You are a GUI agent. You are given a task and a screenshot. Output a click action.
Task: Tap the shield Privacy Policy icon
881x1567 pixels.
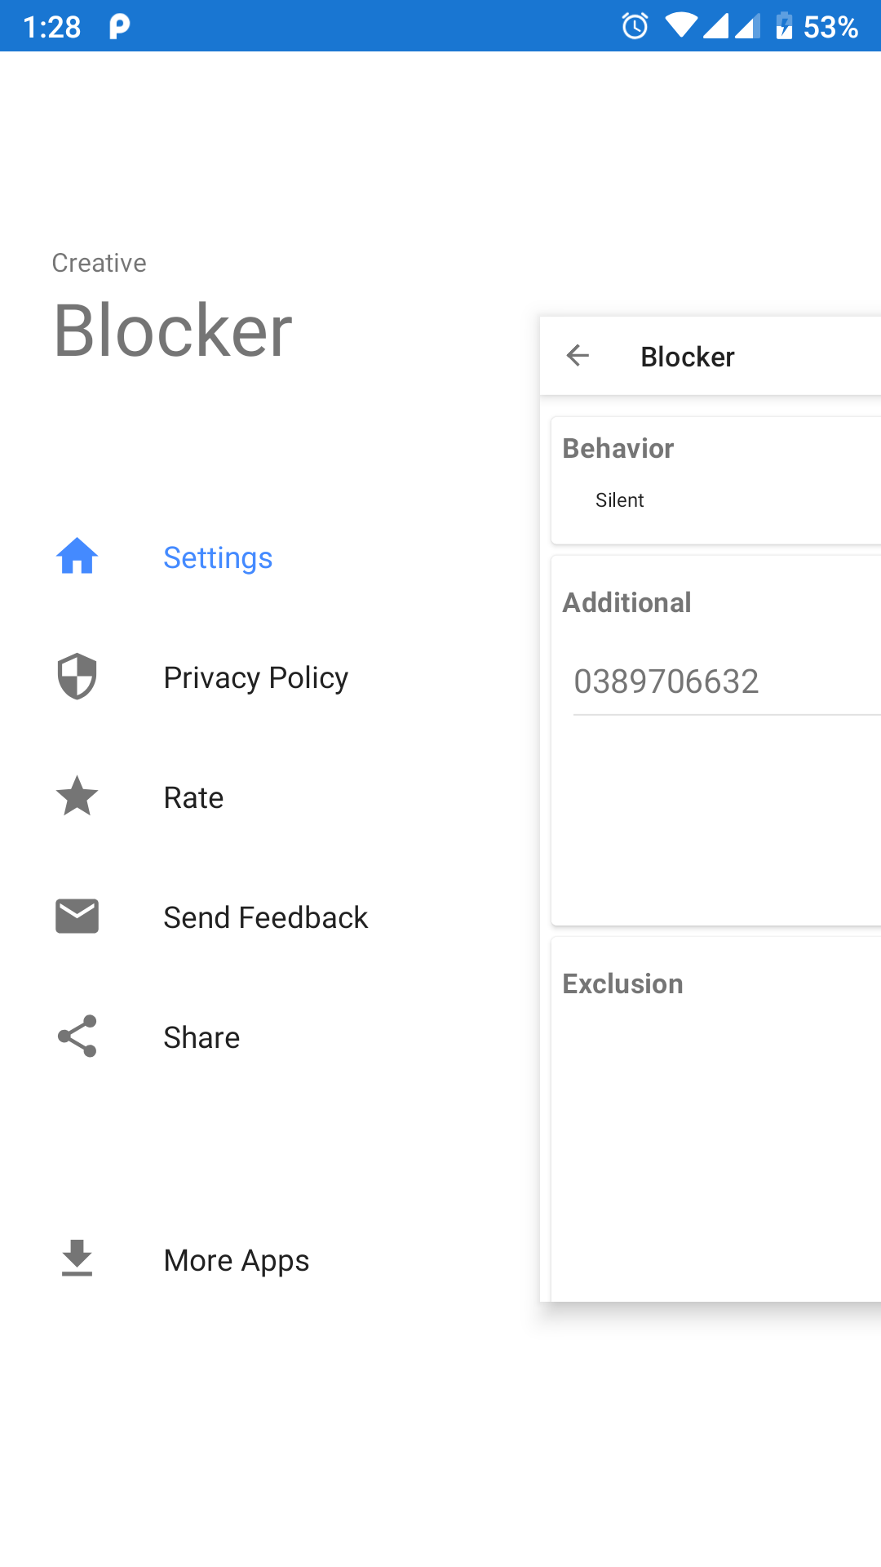click(77, 677)
